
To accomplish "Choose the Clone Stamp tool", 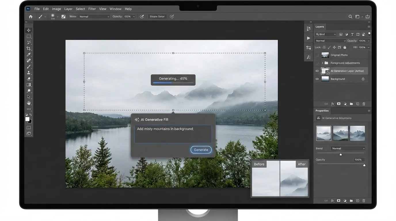I will pos(29,73).
